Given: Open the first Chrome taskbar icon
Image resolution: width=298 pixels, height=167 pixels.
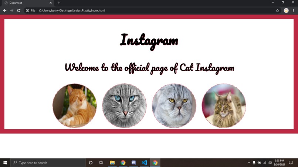Looking at the screenshot, I should tap(123, 163).
